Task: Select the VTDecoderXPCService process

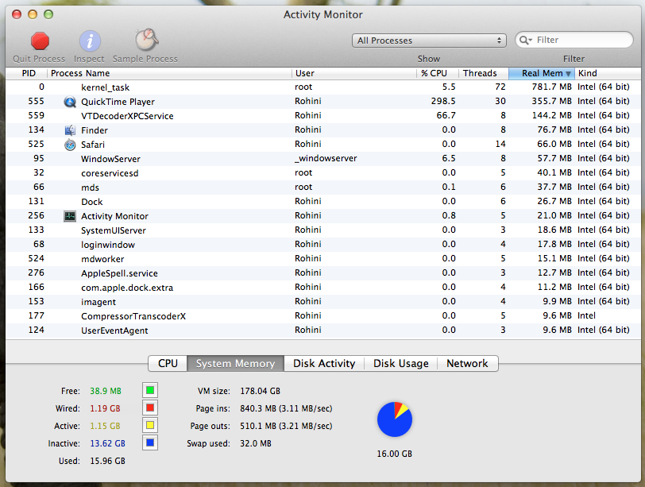Action: 323,116
